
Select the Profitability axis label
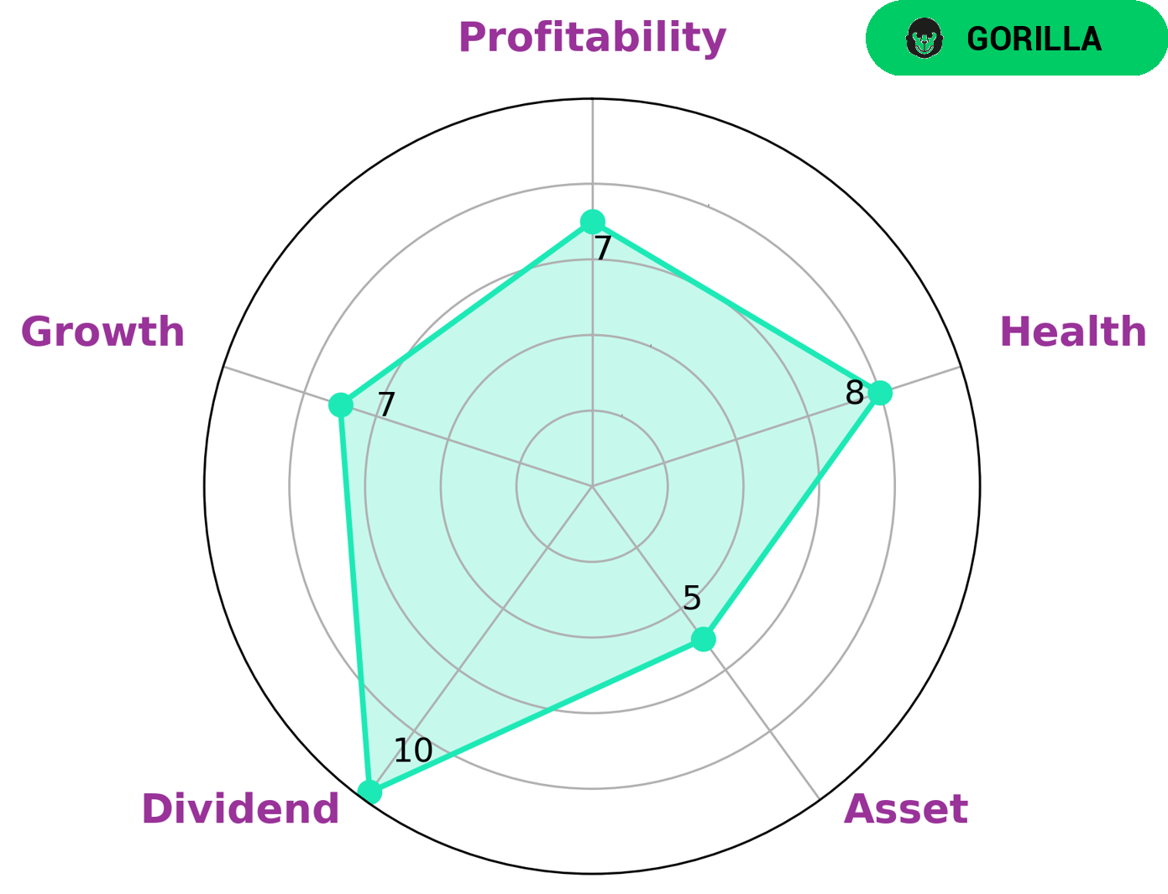(x=592, y=38)
